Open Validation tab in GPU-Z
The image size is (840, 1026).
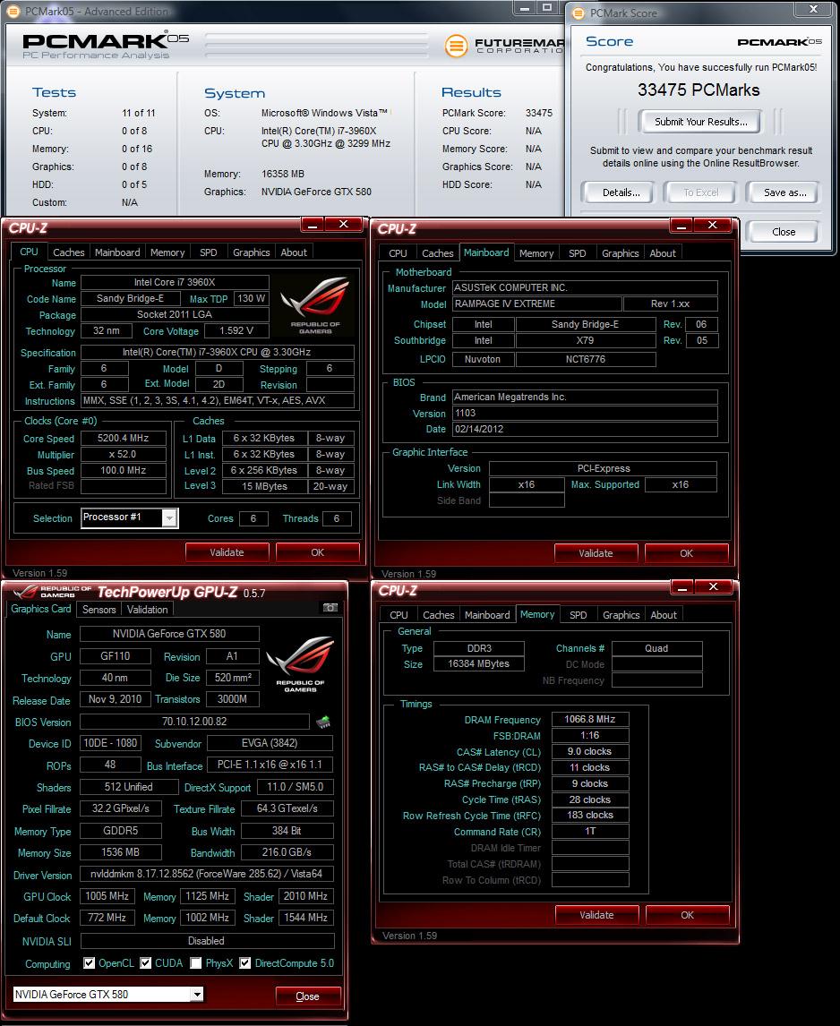coord(147,609)
